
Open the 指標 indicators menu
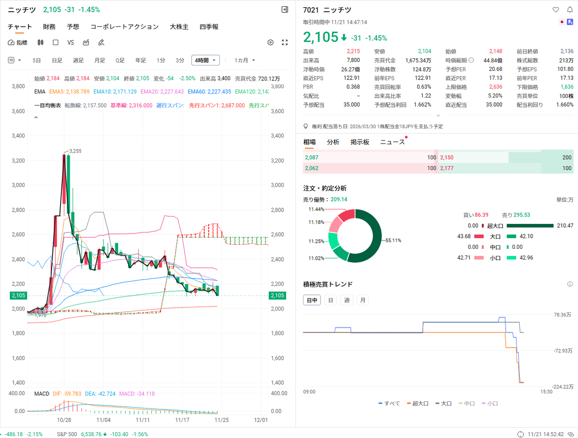tap(18, 42)
